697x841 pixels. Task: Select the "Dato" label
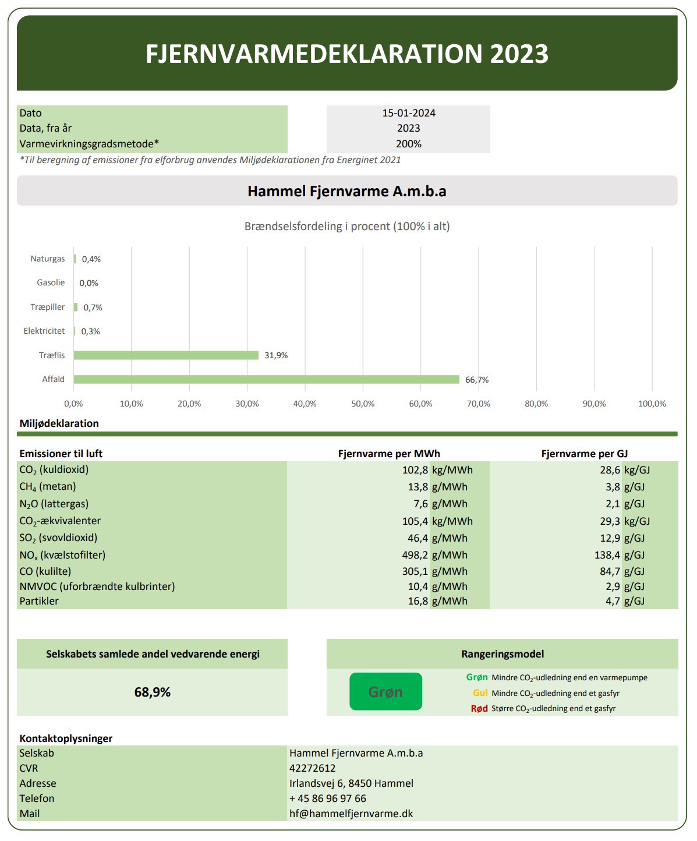[31, 113]
